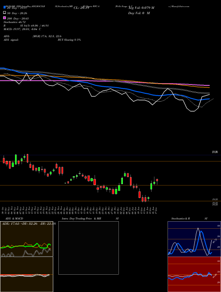Open the MACD histogram mini chart
The height and width of the screenshot is (292, 221).
27,274
